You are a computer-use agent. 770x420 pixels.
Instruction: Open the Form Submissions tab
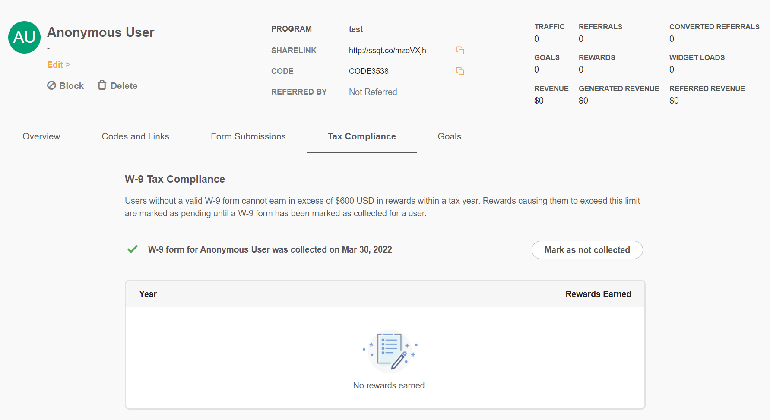pyautogui.click(x=248, y=136)
